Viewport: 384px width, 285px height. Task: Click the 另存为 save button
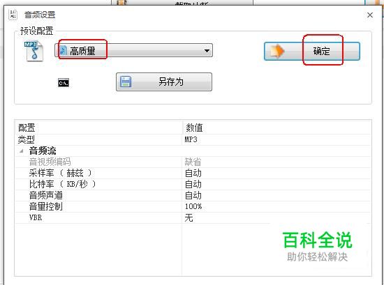click(164, 82)
